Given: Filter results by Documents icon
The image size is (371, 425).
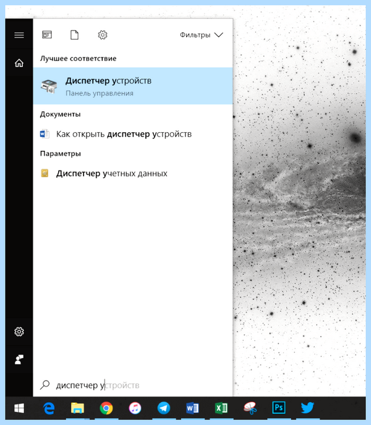Looking at the screenshot, I should pyautogui.click(x=75, y=35).
